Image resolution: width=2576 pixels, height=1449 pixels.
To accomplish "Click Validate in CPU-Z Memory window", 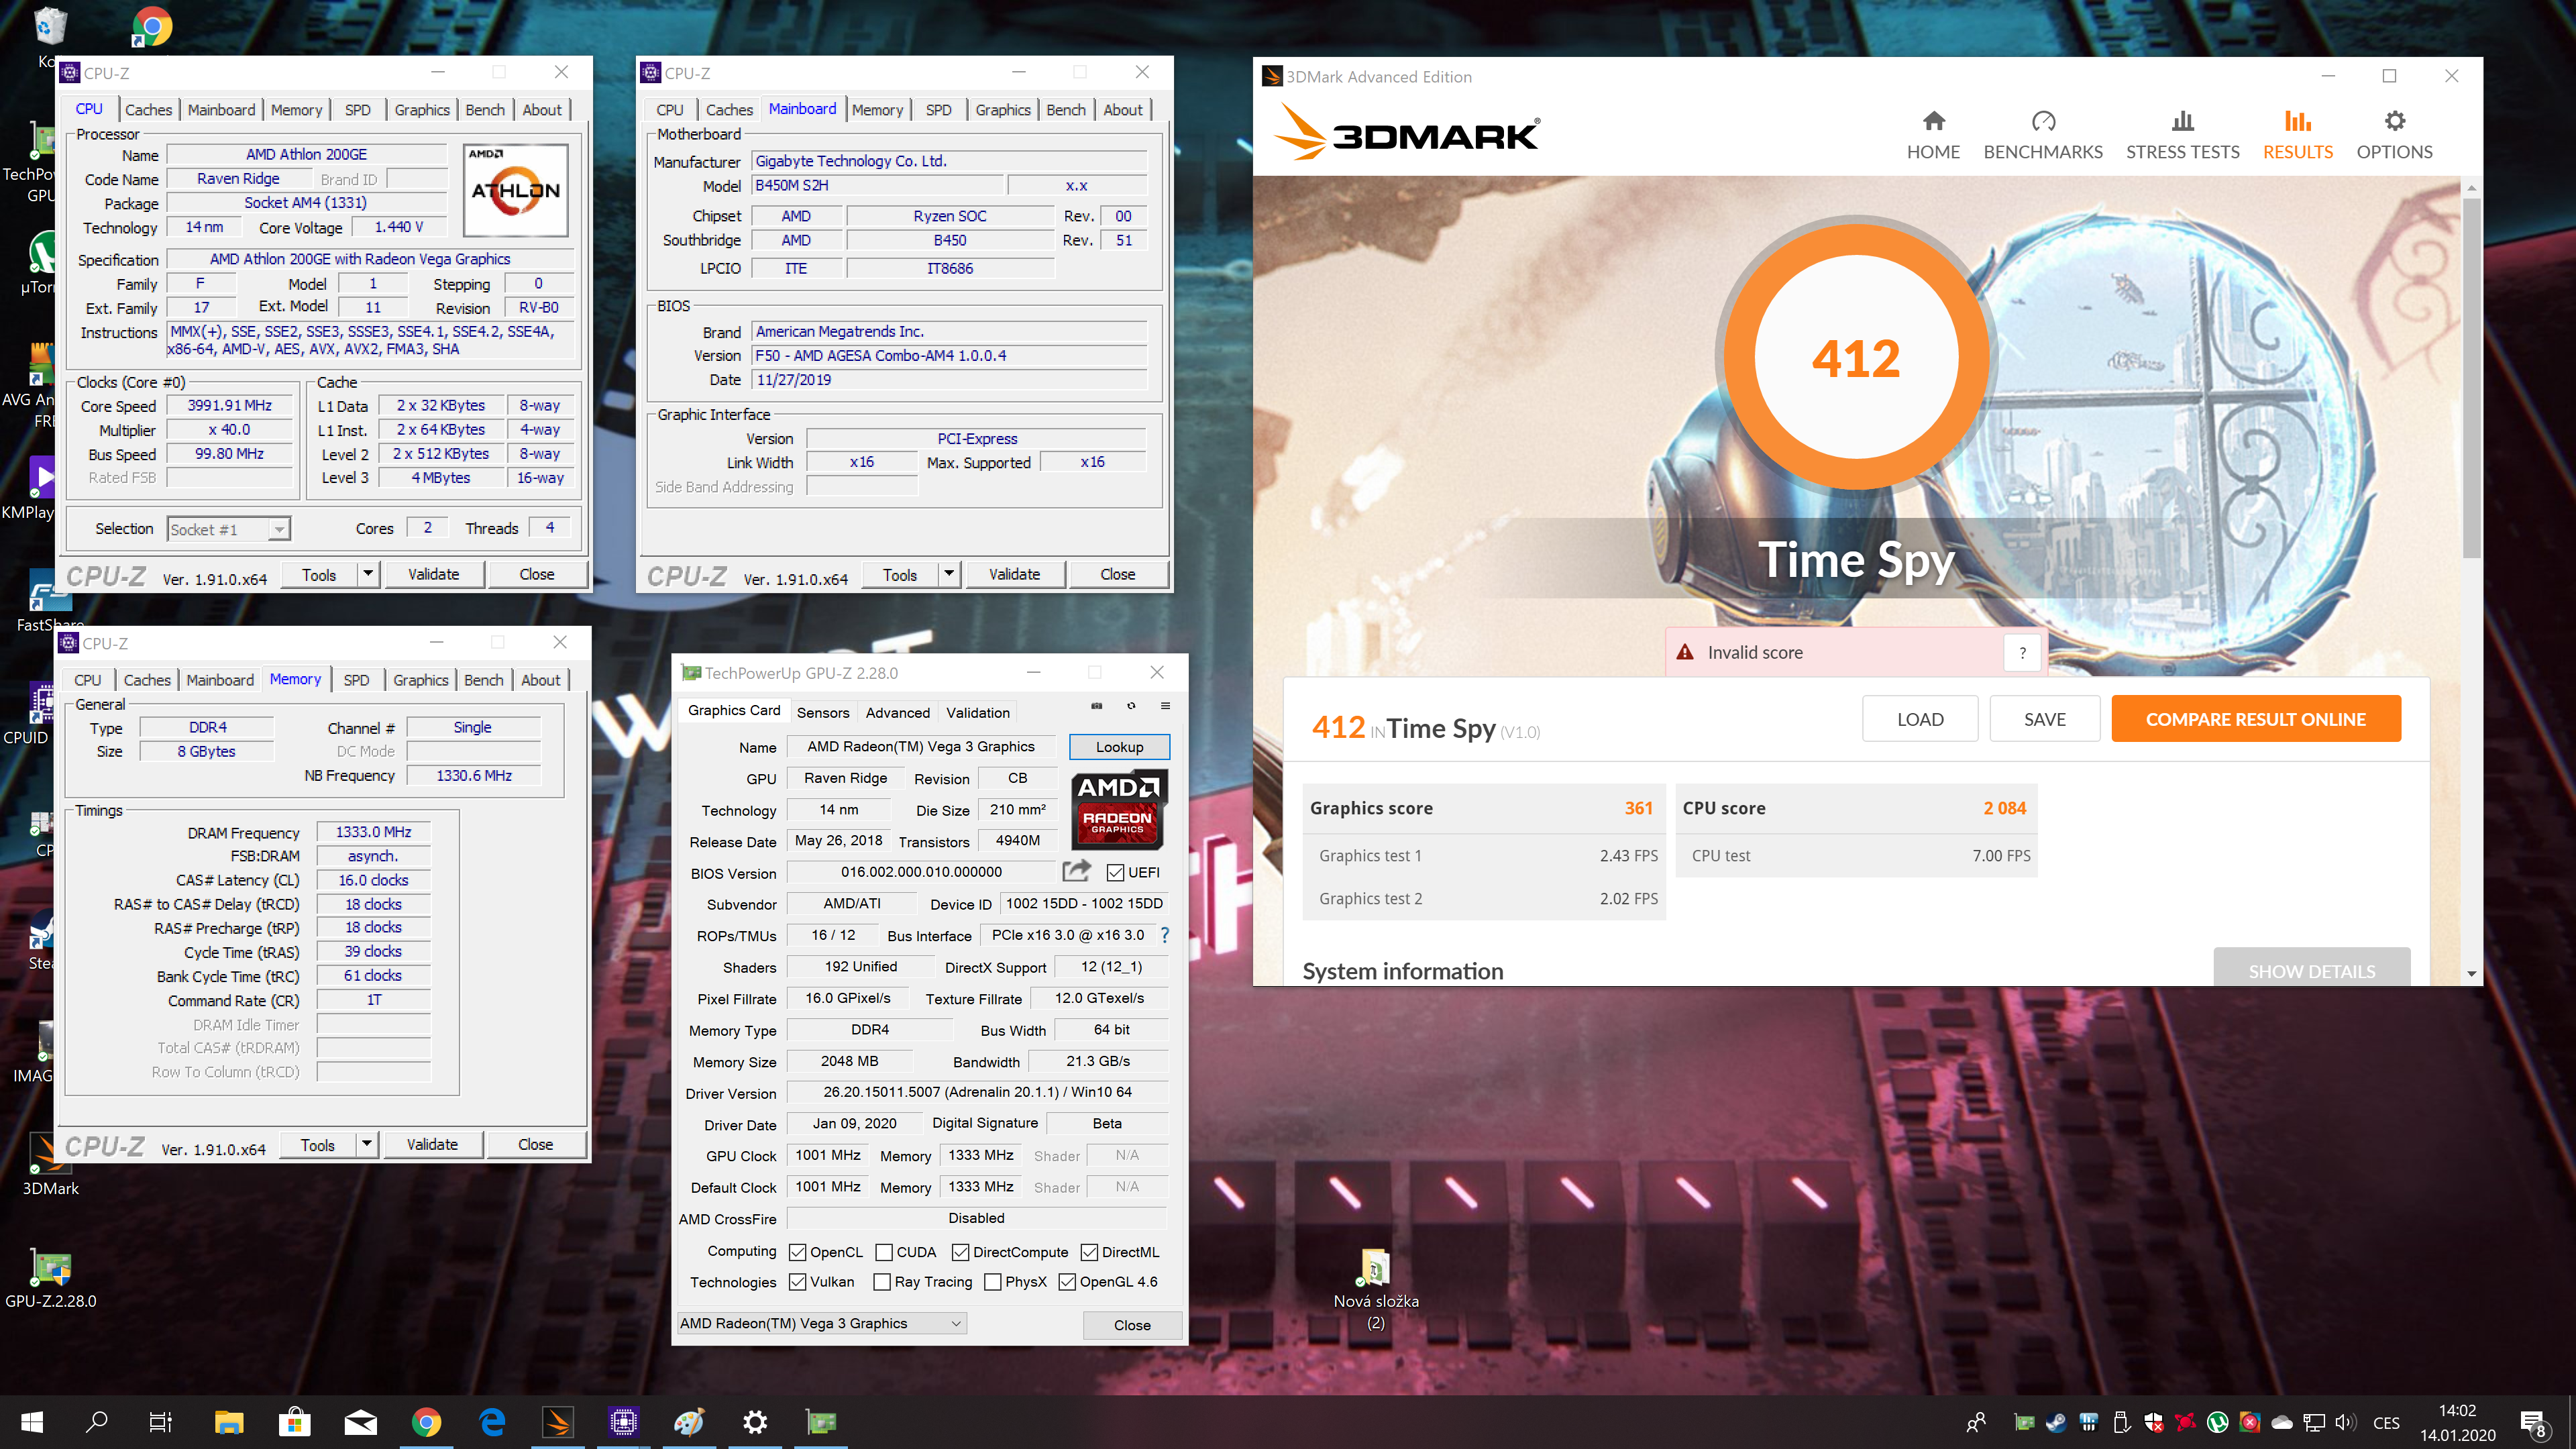I will [x=432, y=1144].
